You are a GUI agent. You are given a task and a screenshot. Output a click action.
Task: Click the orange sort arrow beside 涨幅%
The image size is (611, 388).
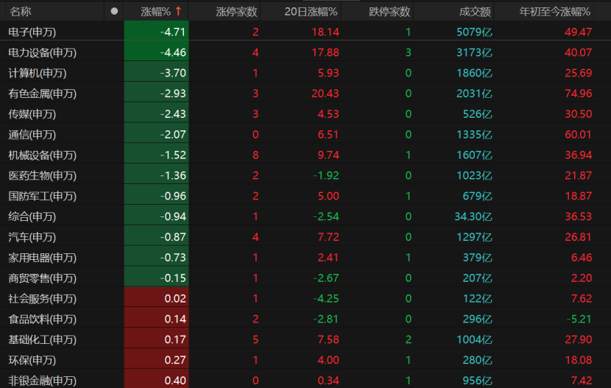[178, 11]
